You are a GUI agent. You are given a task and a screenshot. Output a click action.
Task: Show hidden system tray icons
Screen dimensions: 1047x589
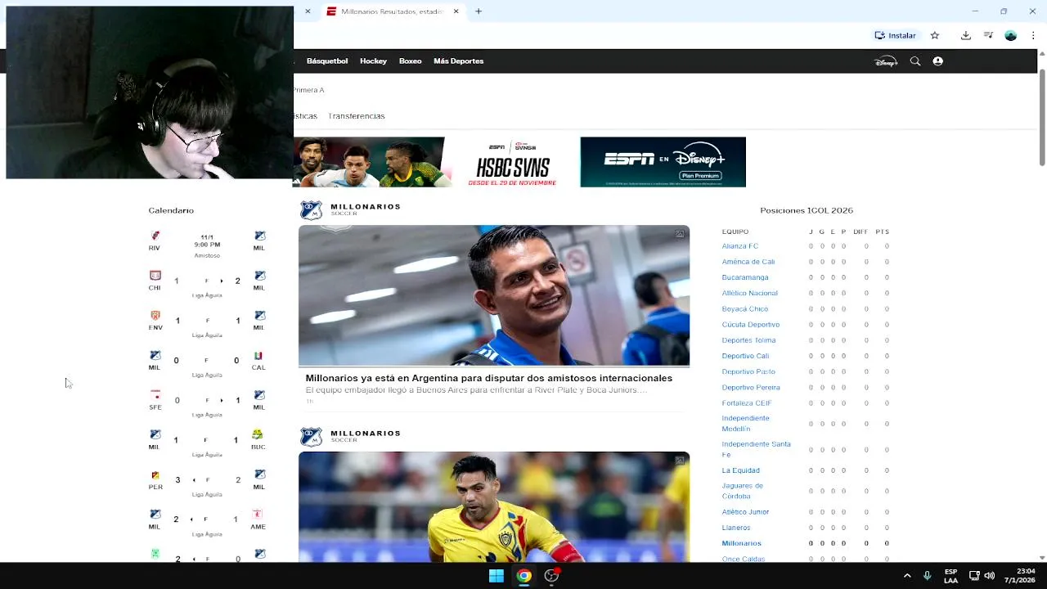(907, 576)
